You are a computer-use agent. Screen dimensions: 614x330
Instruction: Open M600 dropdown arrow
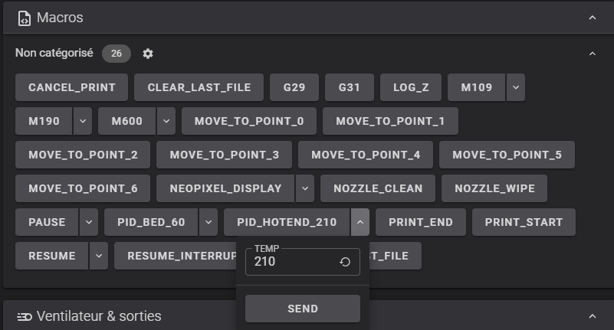click(x=166, y=121)
